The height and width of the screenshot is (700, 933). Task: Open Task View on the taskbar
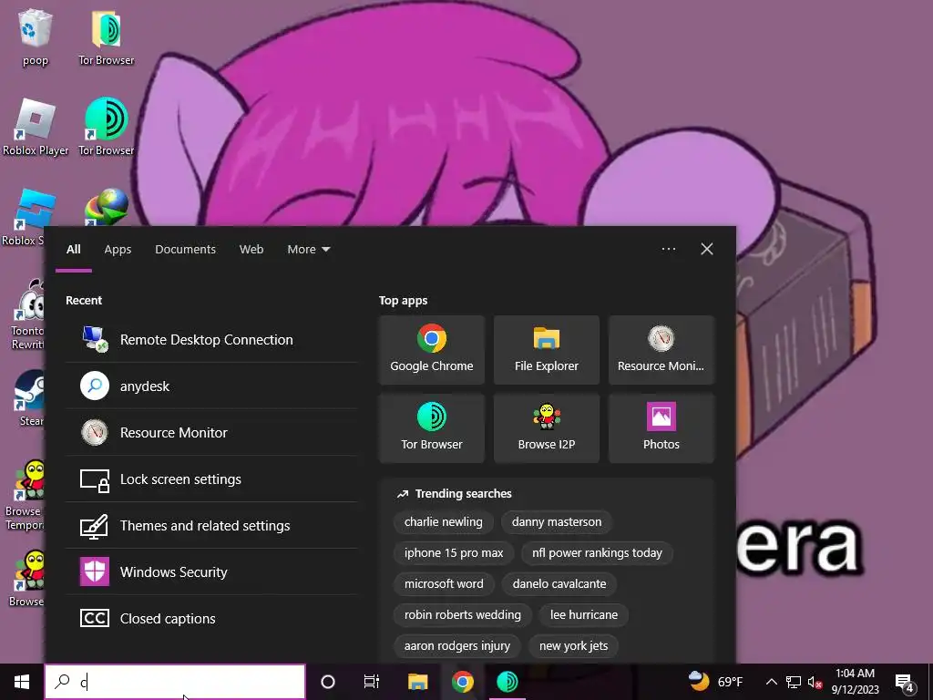coord(372,682)
